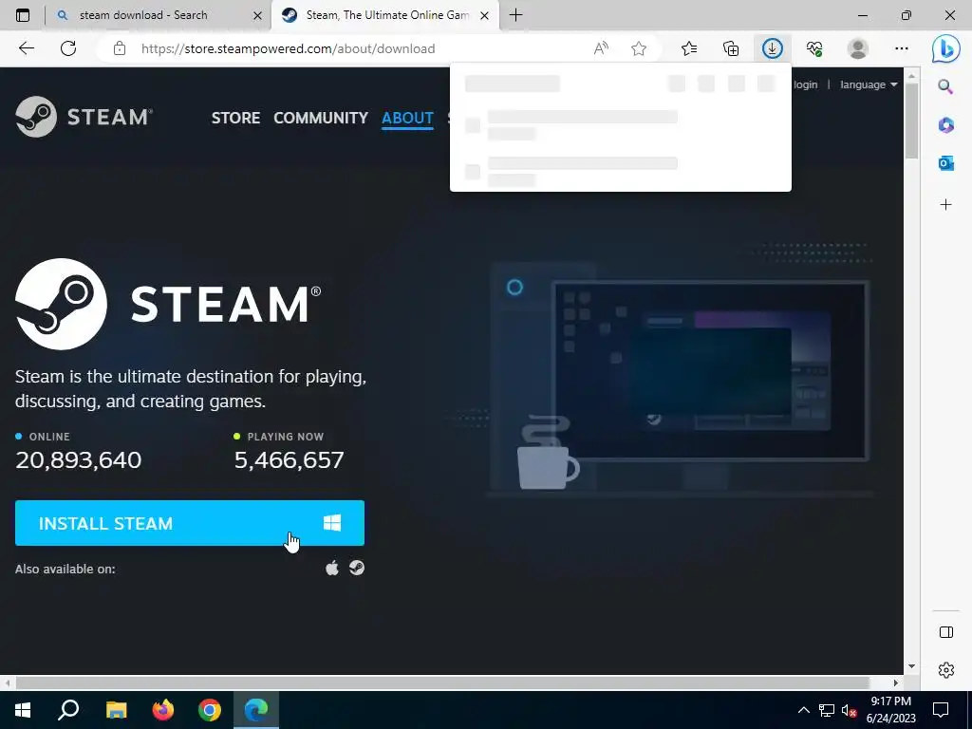Add a sidebar app with plus
This screenshot has height=729, width=972.
point(946,205)
